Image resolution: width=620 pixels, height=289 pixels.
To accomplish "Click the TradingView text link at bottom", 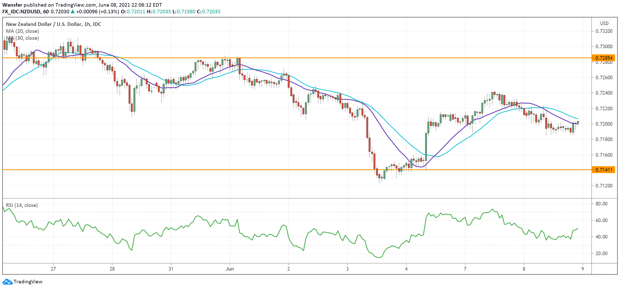I will pyautogui.click(x=28, y=282).
